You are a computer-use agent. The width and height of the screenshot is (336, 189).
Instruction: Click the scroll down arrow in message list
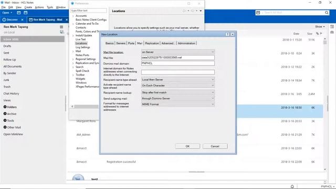point(325,169)
